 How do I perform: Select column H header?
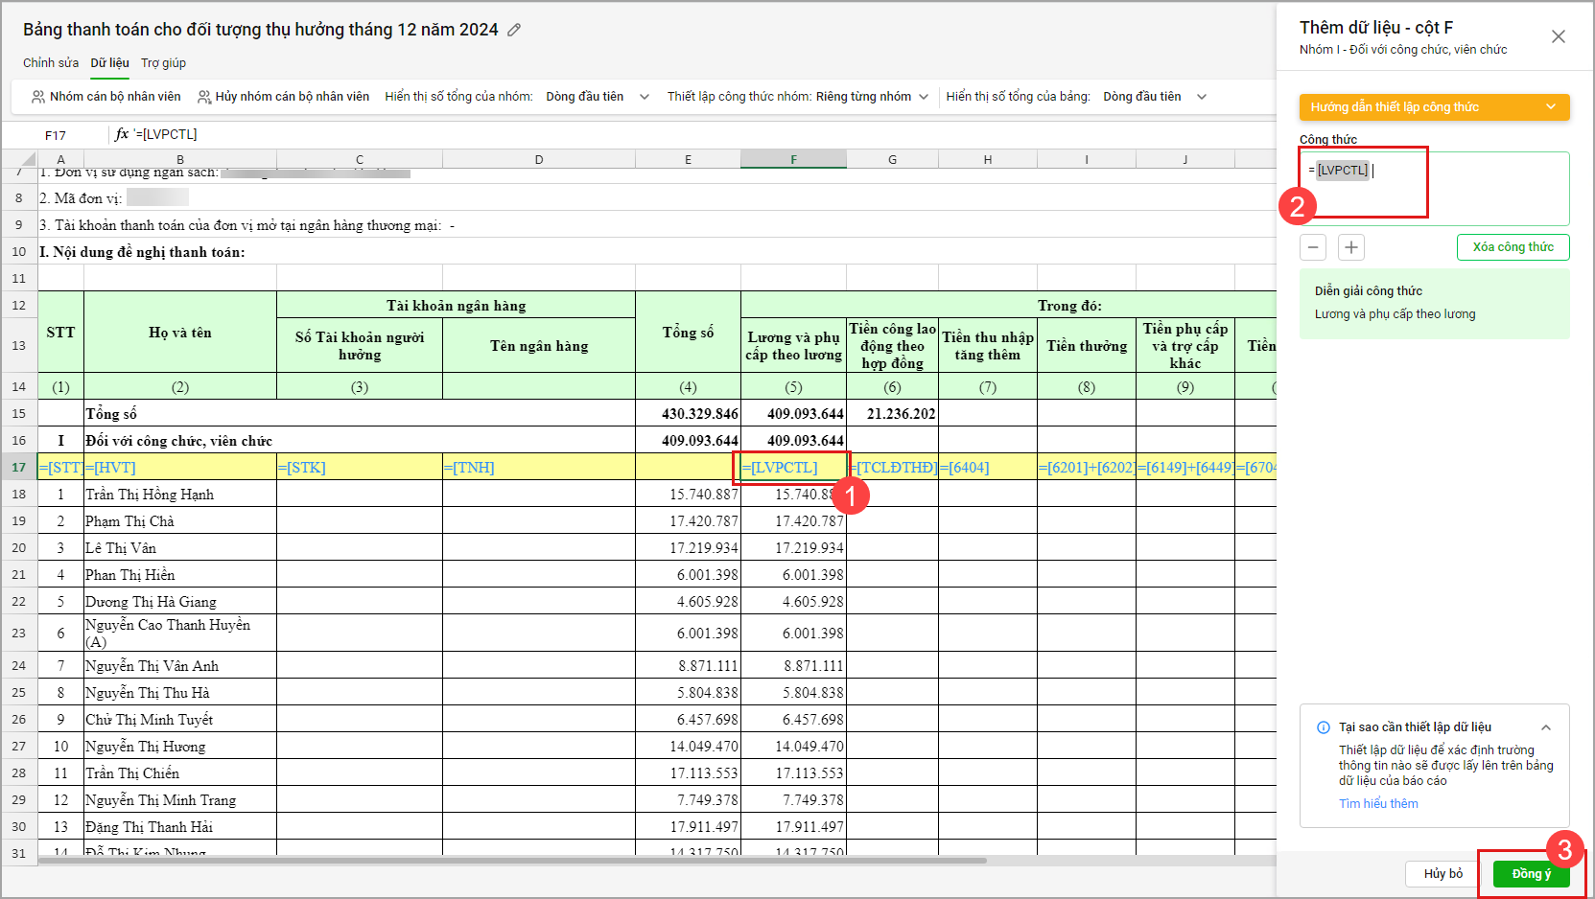[x=987, y=160]
